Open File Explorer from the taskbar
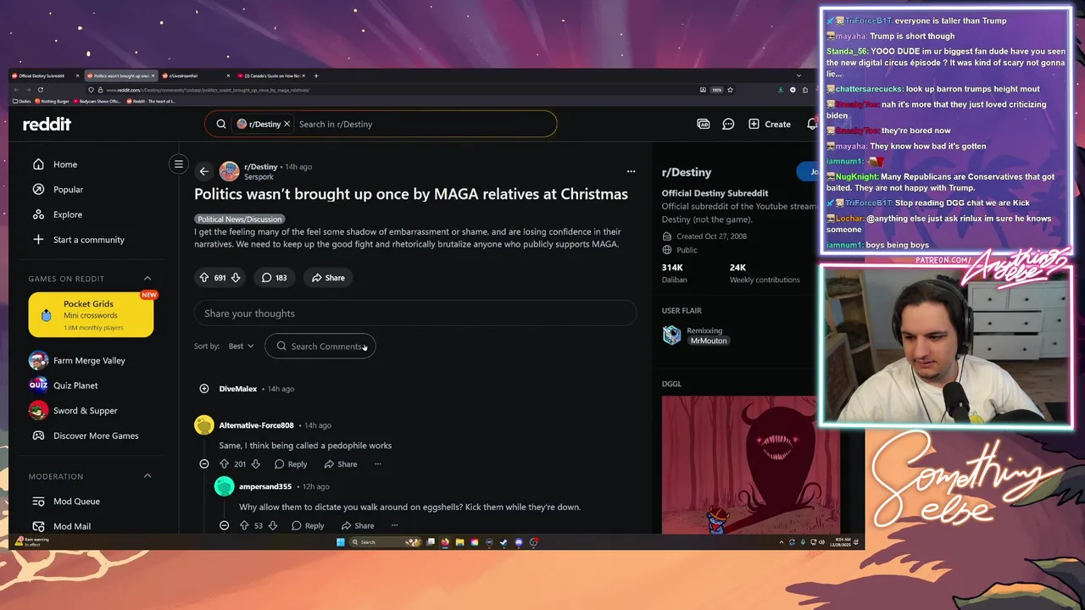Screen dimensions: 1085x610 [x=459, y=542]
